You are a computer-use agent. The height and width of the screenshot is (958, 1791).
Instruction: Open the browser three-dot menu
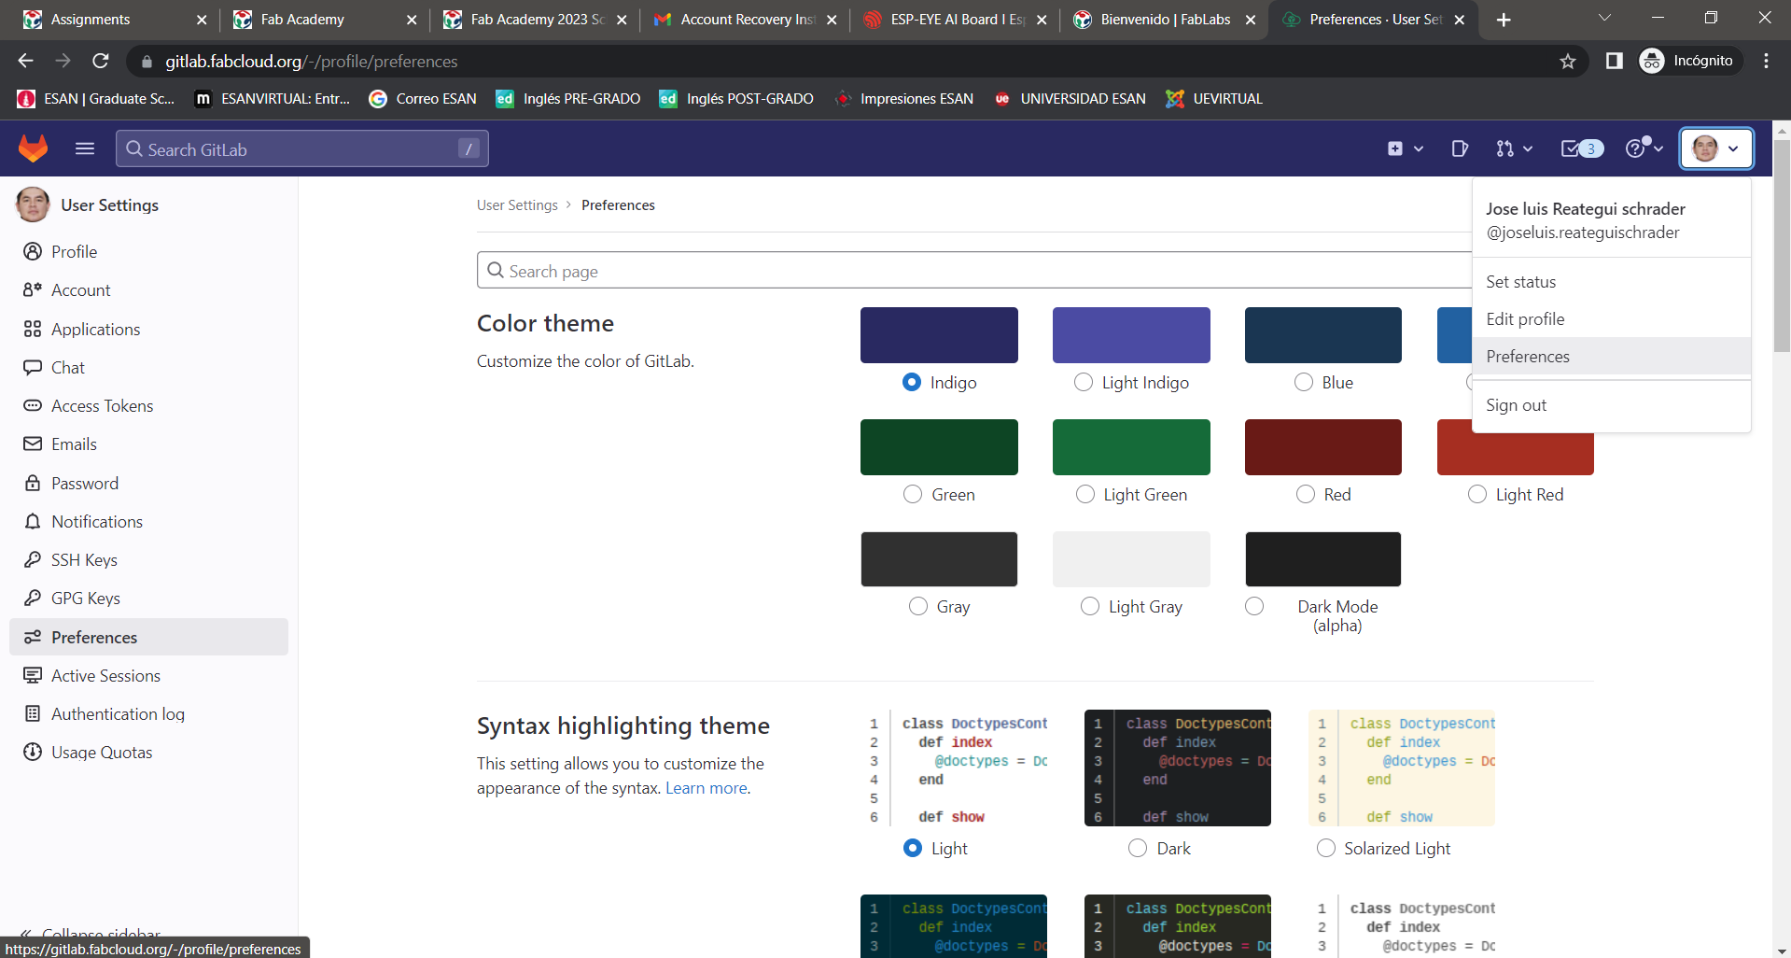1766,61
